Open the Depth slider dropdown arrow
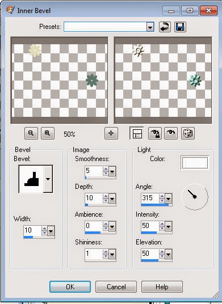The height and width of the screenshot is (304, 222). coord(112,199)
